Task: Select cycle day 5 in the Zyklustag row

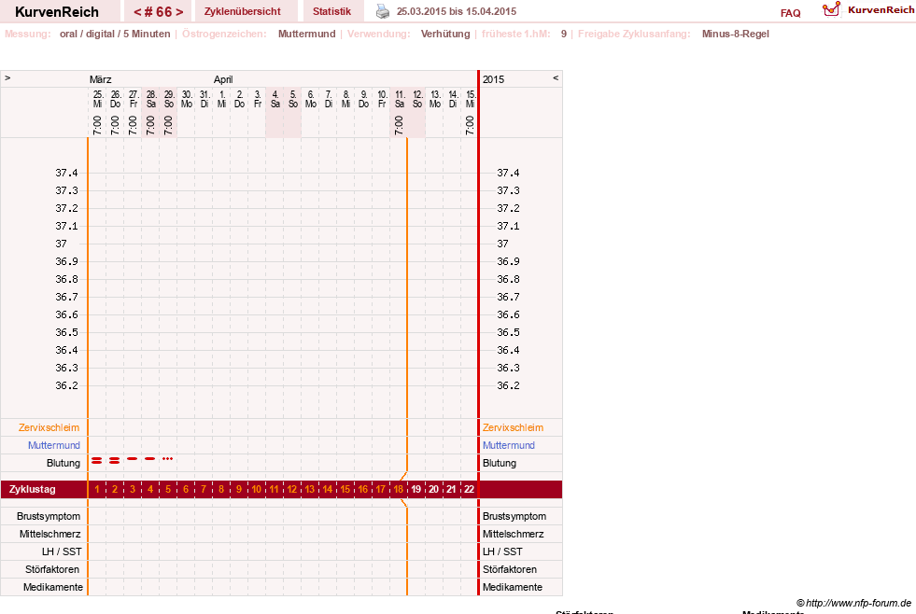Action: (168, 489)
